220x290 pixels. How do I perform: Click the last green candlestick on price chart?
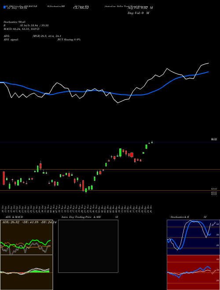click(152, 142)
